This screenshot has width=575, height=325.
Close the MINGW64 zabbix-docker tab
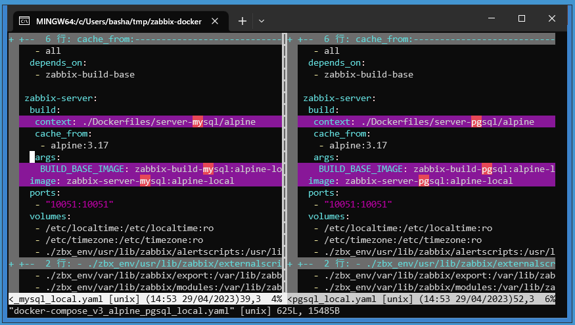[x=215, y=21]
